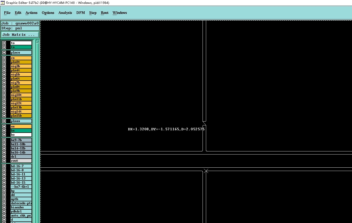The image size is (352, 223).
Task: Toggle the checkbox for layer to
Action: [x=4, y=43]
